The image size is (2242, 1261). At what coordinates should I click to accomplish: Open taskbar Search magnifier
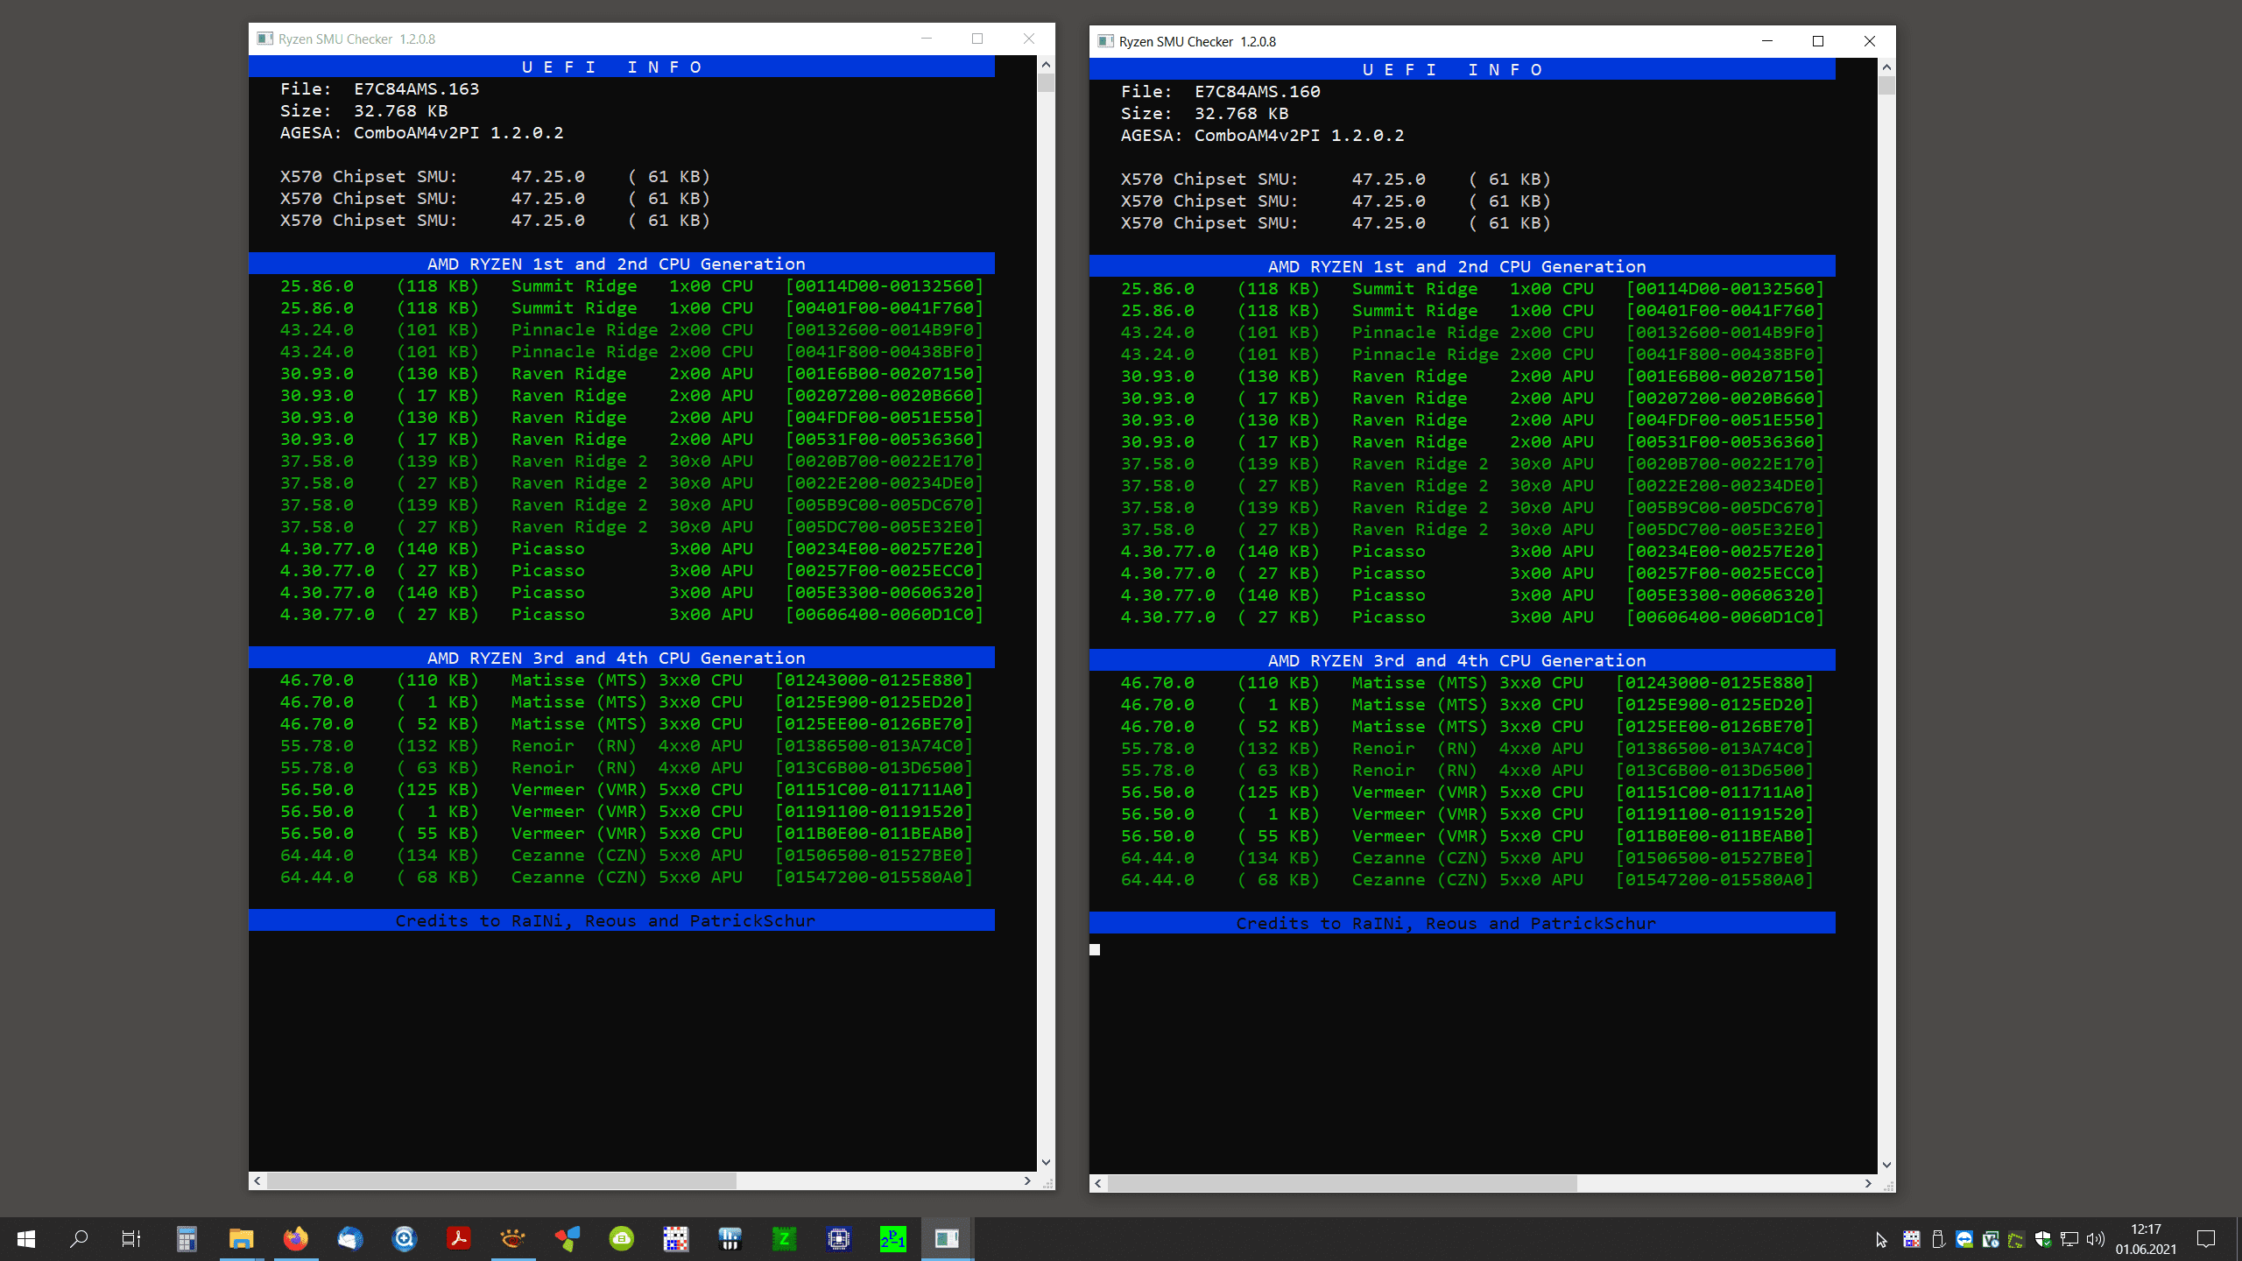tap(79, 1238)
